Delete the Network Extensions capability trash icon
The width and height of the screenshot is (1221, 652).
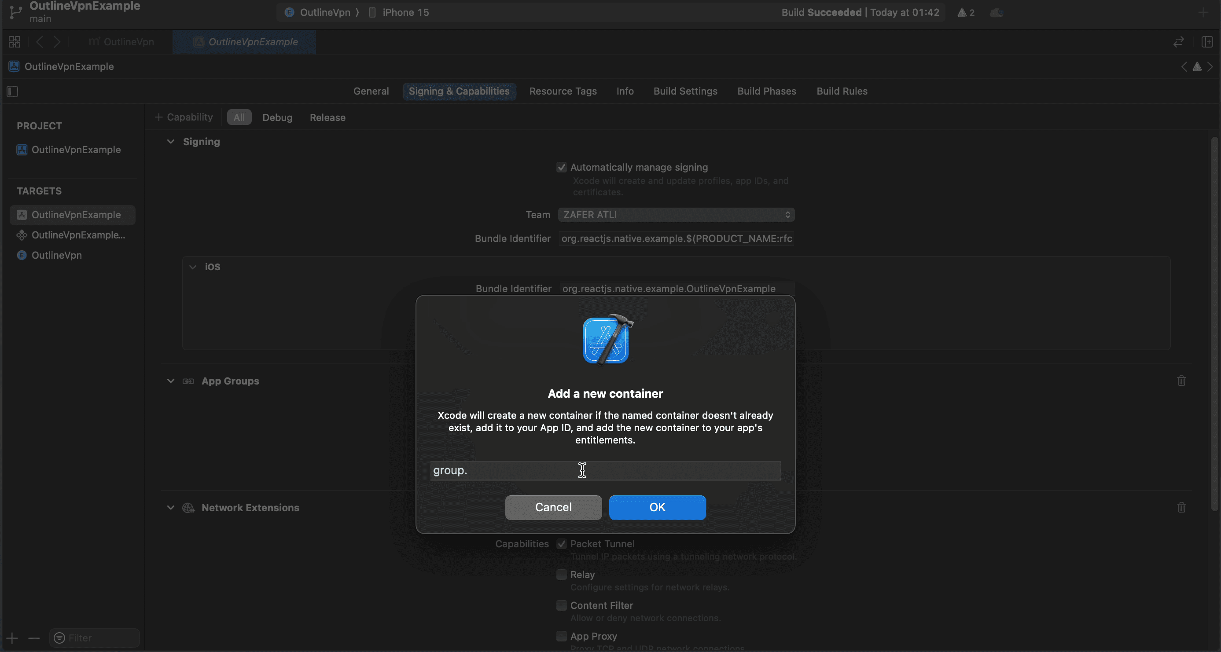1181,507
